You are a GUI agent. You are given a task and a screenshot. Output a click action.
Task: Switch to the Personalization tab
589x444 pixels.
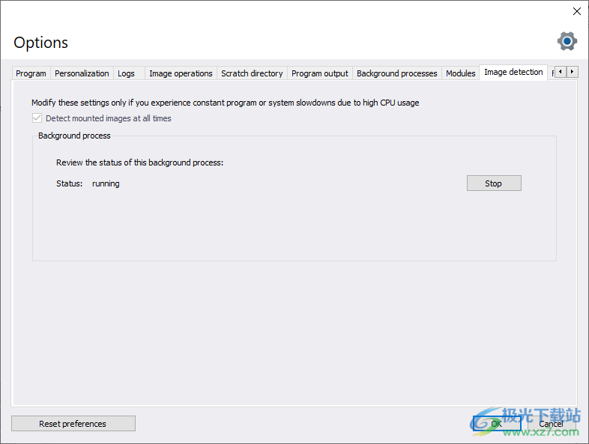tap(82, 73)
